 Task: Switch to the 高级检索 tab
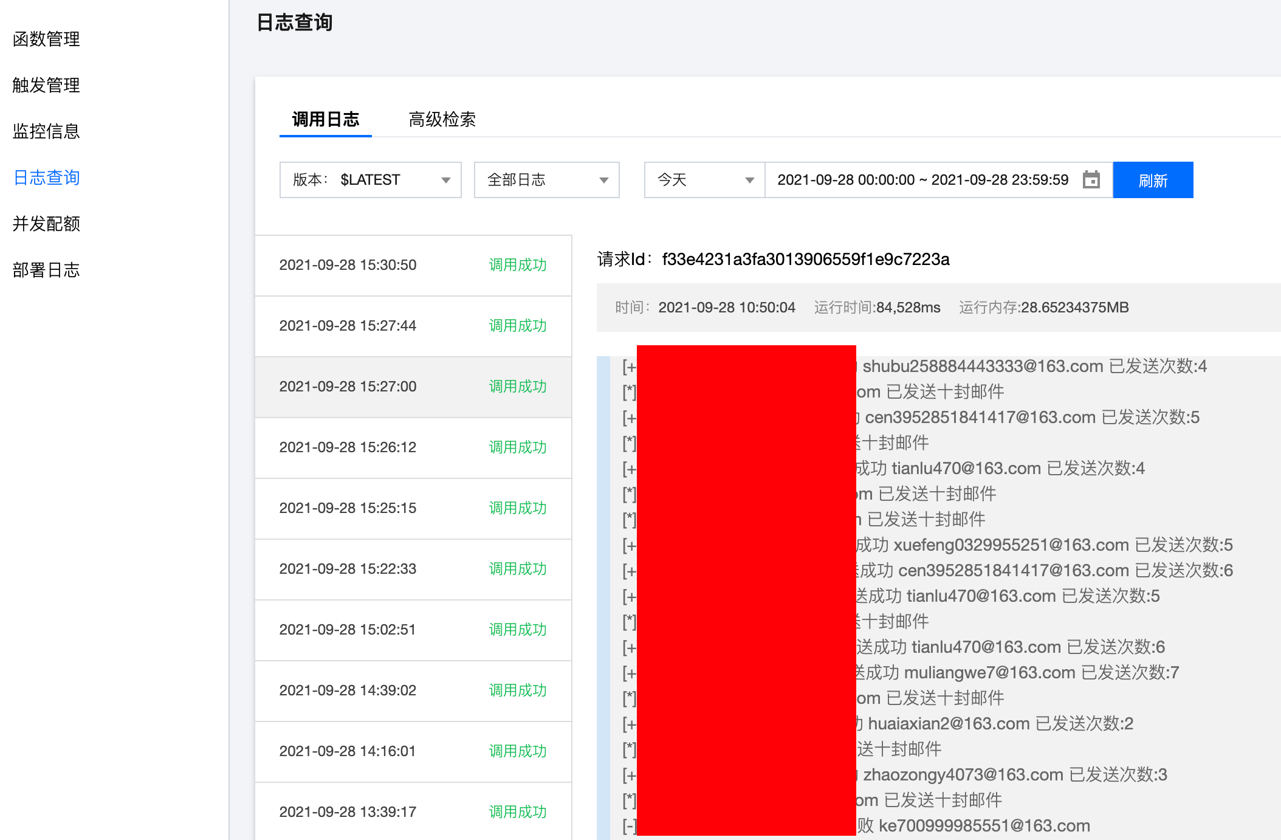[x=442, y=119]
